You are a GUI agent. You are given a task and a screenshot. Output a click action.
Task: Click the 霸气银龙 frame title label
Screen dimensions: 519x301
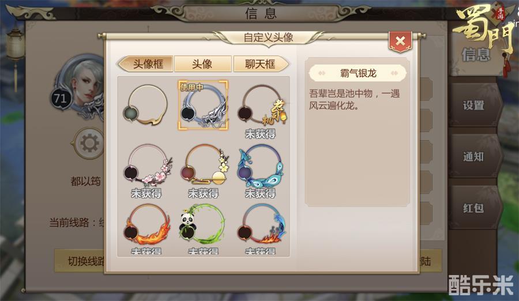pyautogui.click(x=358, y=73)
